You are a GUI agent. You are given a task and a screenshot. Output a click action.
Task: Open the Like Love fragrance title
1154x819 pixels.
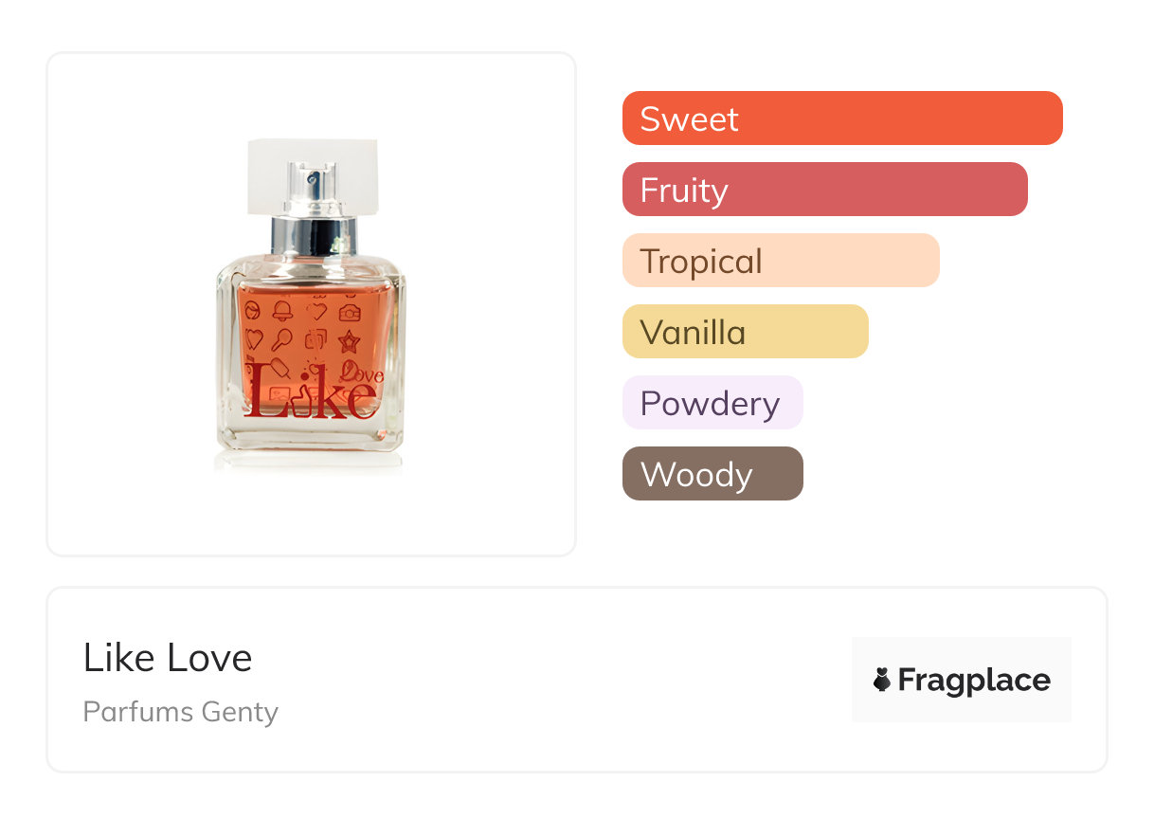click(x=168, y=658)
